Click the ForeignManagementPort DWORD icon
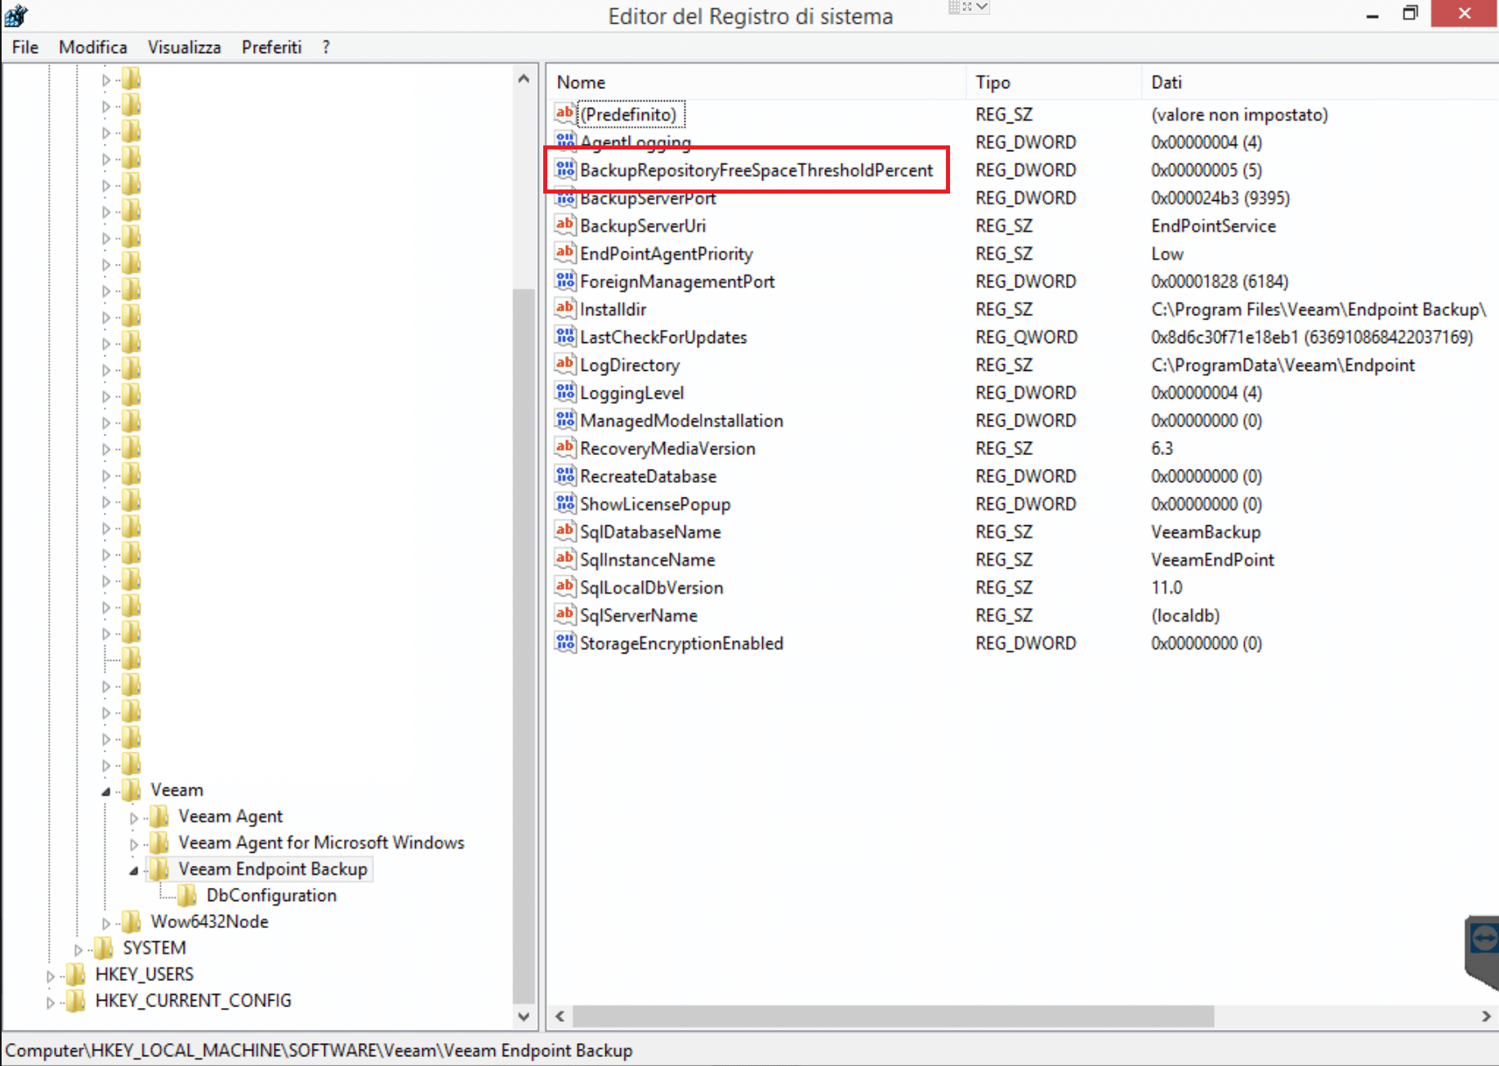 click(564, 280)
